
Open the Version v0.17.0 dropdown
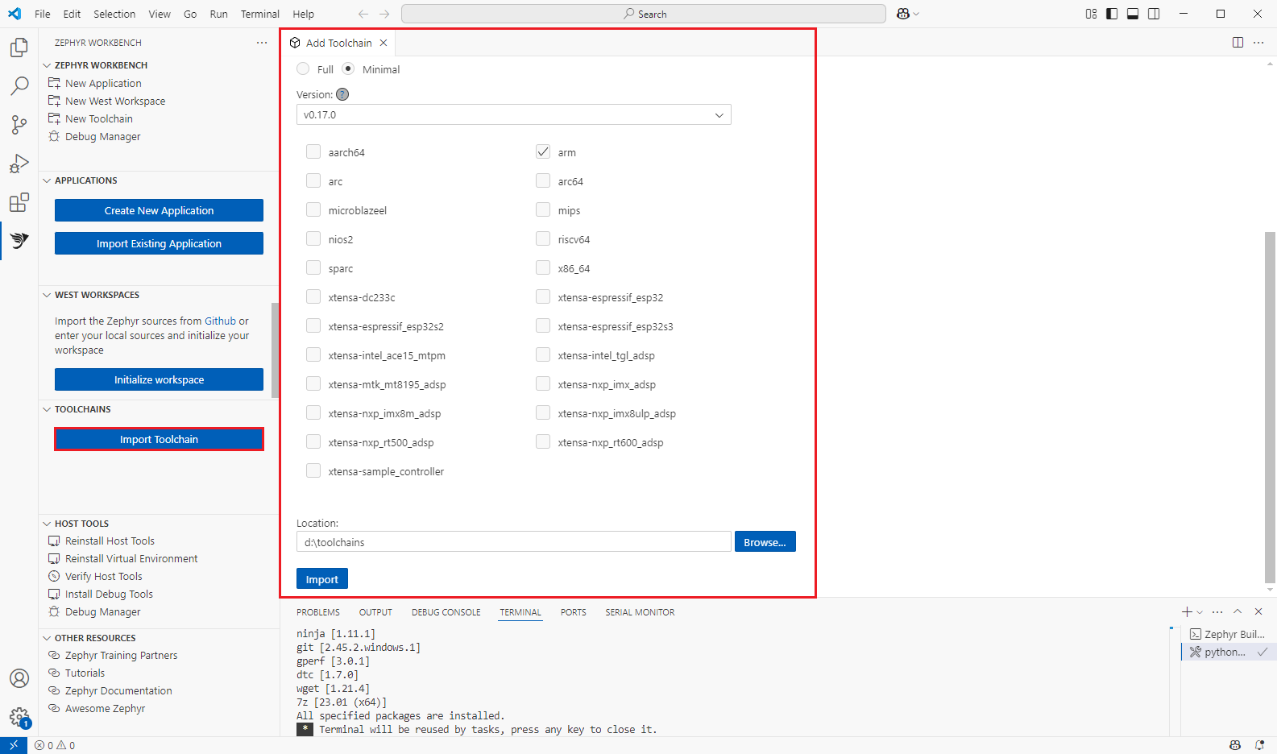(514, 115)
